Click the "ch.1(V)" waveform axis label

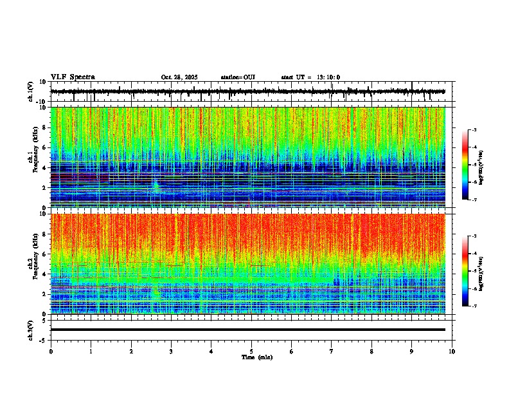point(31,91)
